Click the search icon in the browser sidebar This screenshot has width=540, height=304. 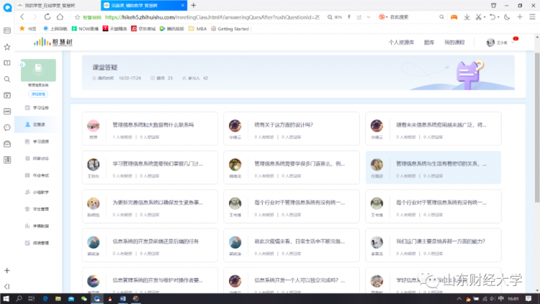click(x=7, y=79)
